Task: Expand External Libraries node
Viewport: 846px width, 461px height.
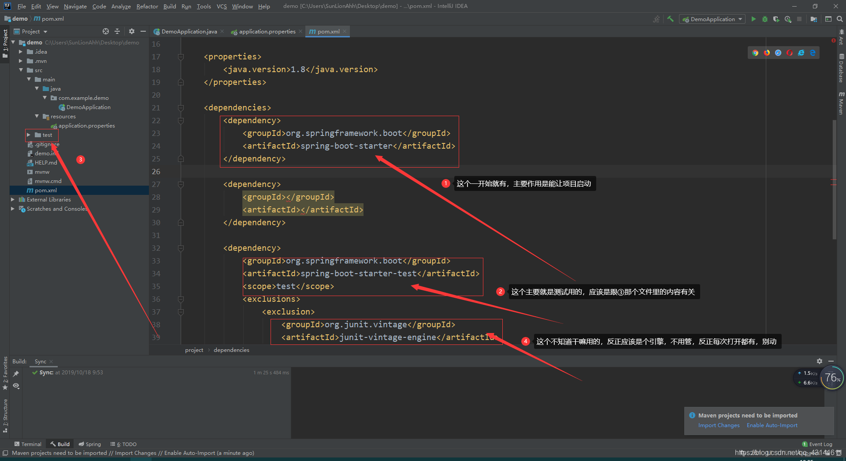Action: (13, 200)
